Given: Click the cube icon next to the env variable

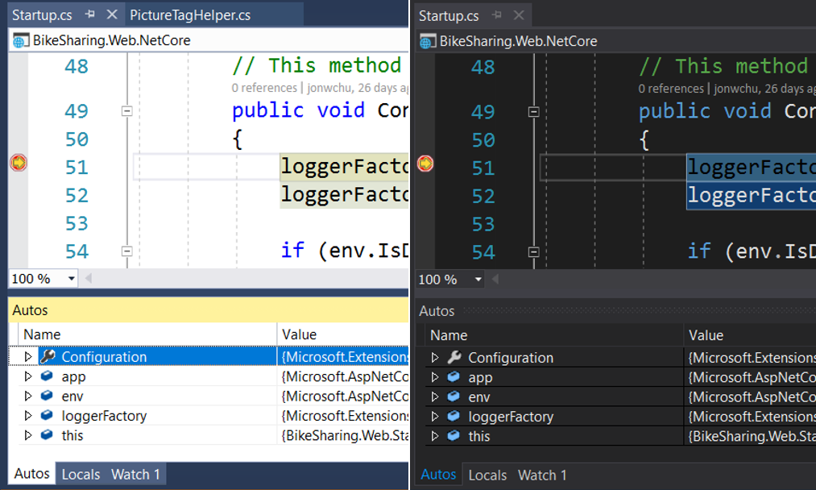Looking at the screenshot, I should click(x=47, y=396).
